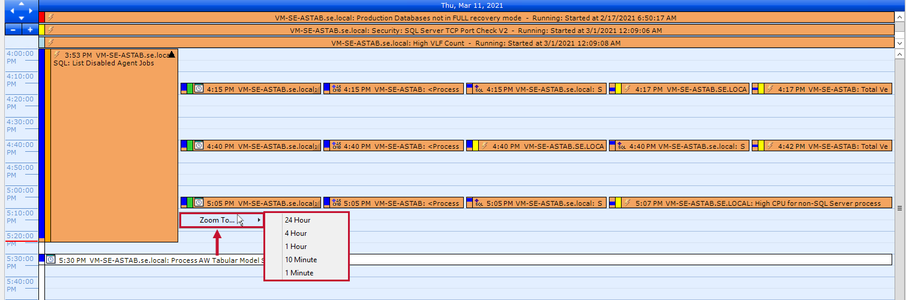
Task: Click lightning icon on 4:40 PM VM-SE-ASTAB.SE.LOCA event
Action: click(x=484, y=146)
